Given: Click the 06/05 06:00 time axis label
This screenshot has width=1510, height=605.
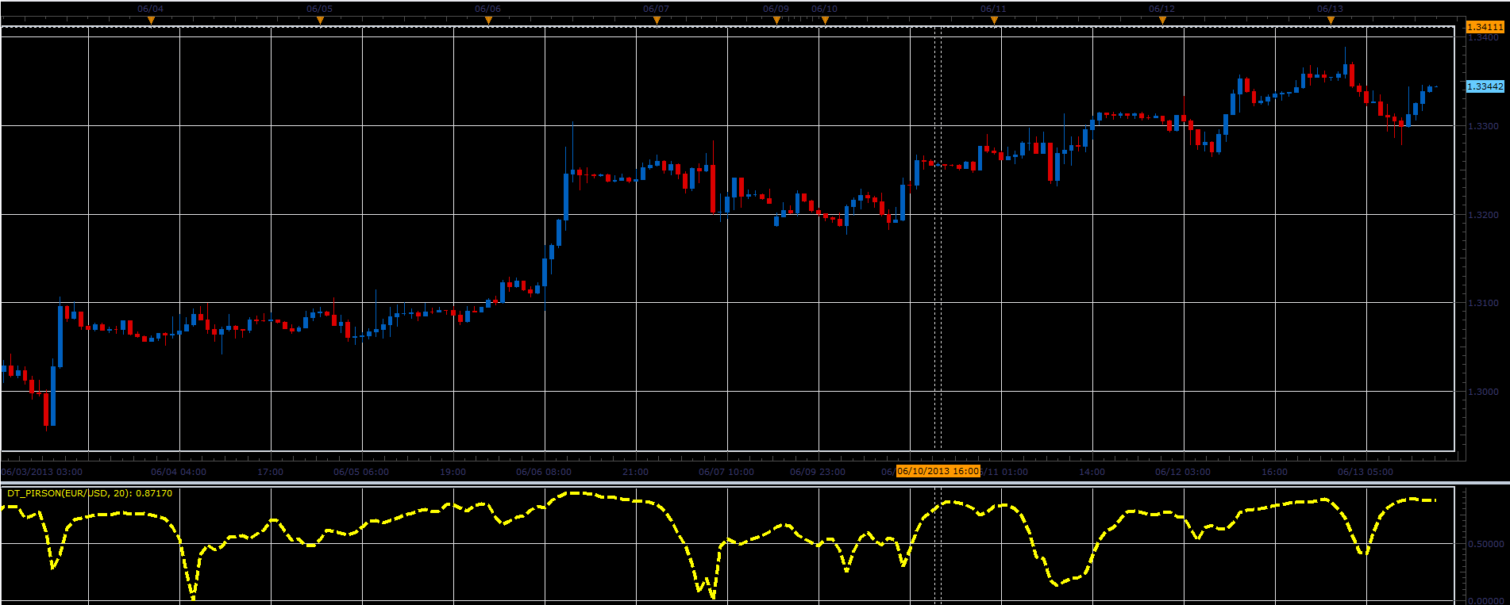Looking at the screenshot, I should 361,472.
